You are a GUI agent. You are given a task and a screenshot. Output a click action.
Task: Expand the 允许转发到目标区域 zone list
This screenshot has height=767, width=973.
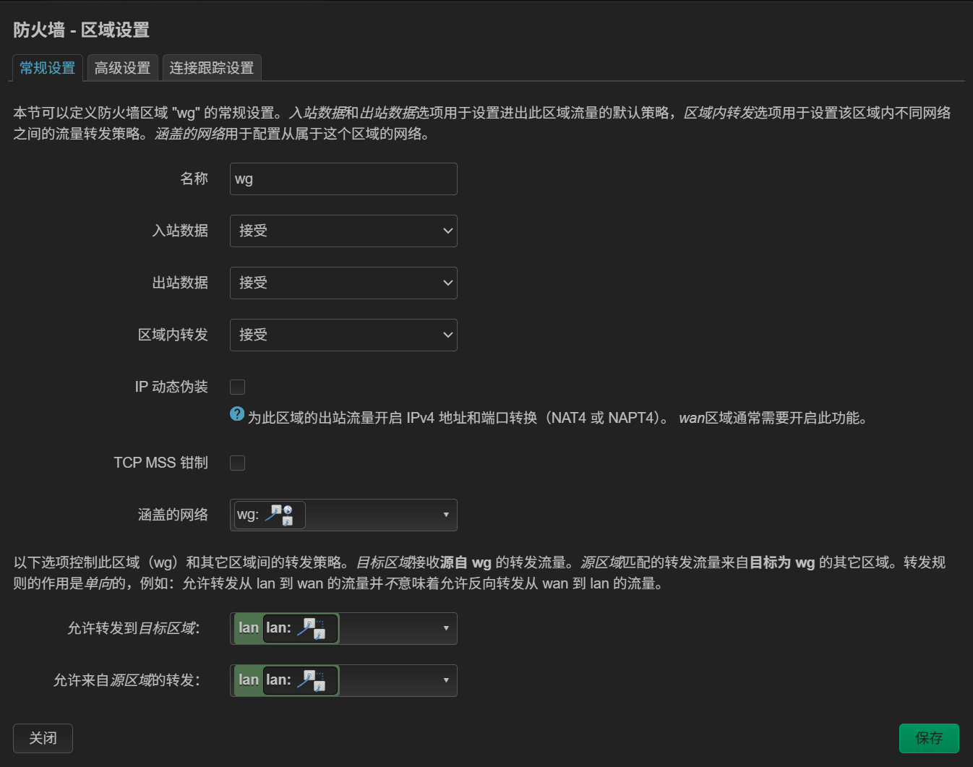(x=446, y=628)
